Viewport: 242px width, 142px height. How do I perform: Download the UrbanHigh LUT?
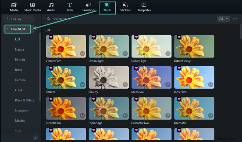(168, 53)
